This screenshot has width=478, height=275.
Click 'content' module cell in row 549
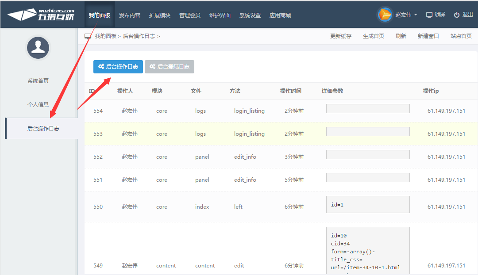click(166, 266)
